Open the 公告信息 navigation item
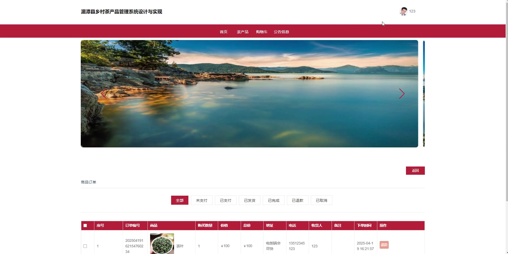Viewport: 508px width, 254px height. click(281, 32)
